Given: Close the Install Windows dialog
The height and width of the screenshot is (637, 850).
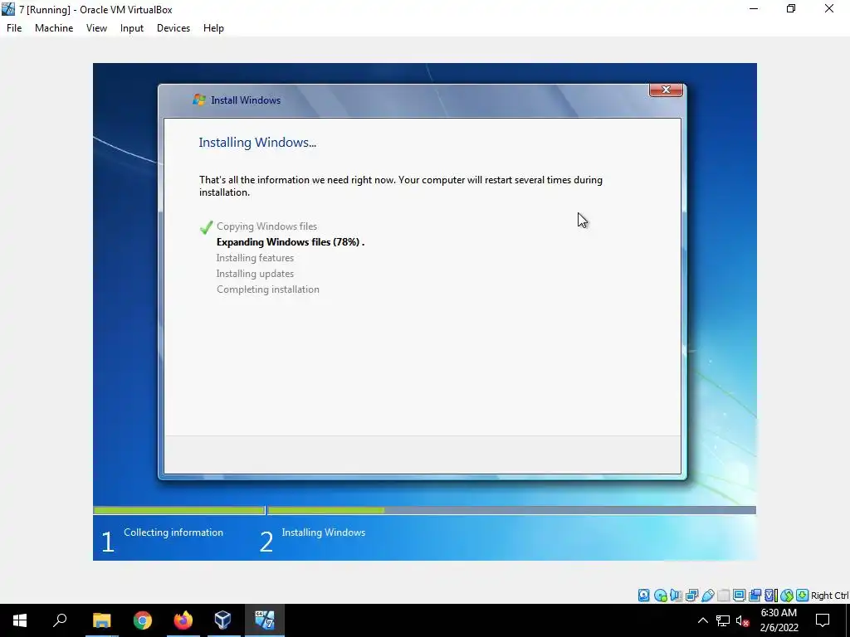Looking at the screenshot, I should tap(666, 90).
